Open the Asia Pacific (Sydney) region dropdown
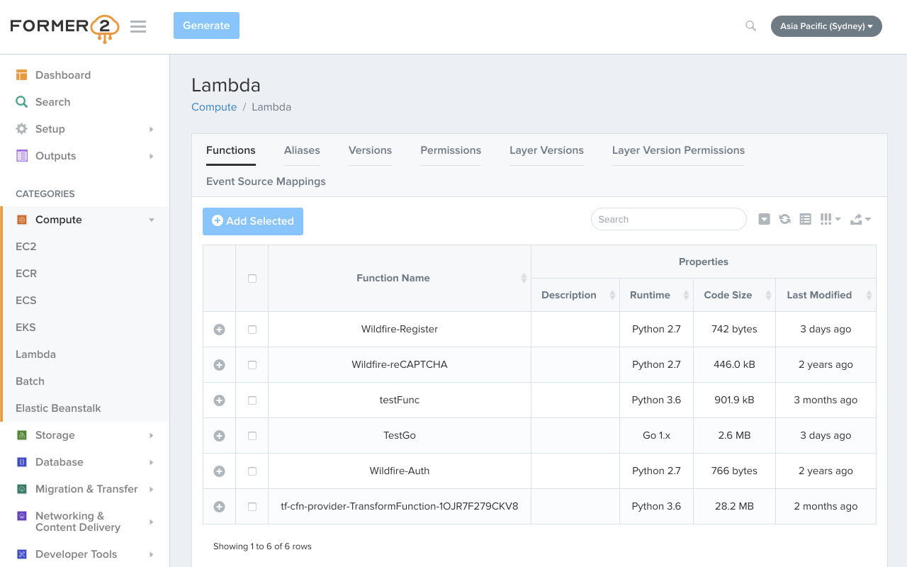This screenshot has width=907, height=567. (826, 26)
